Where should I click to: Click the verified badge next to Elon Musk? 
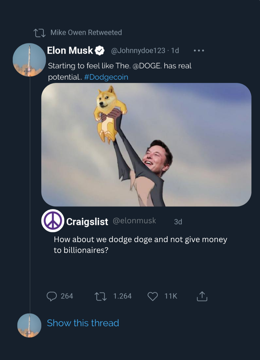click(100, 51)
